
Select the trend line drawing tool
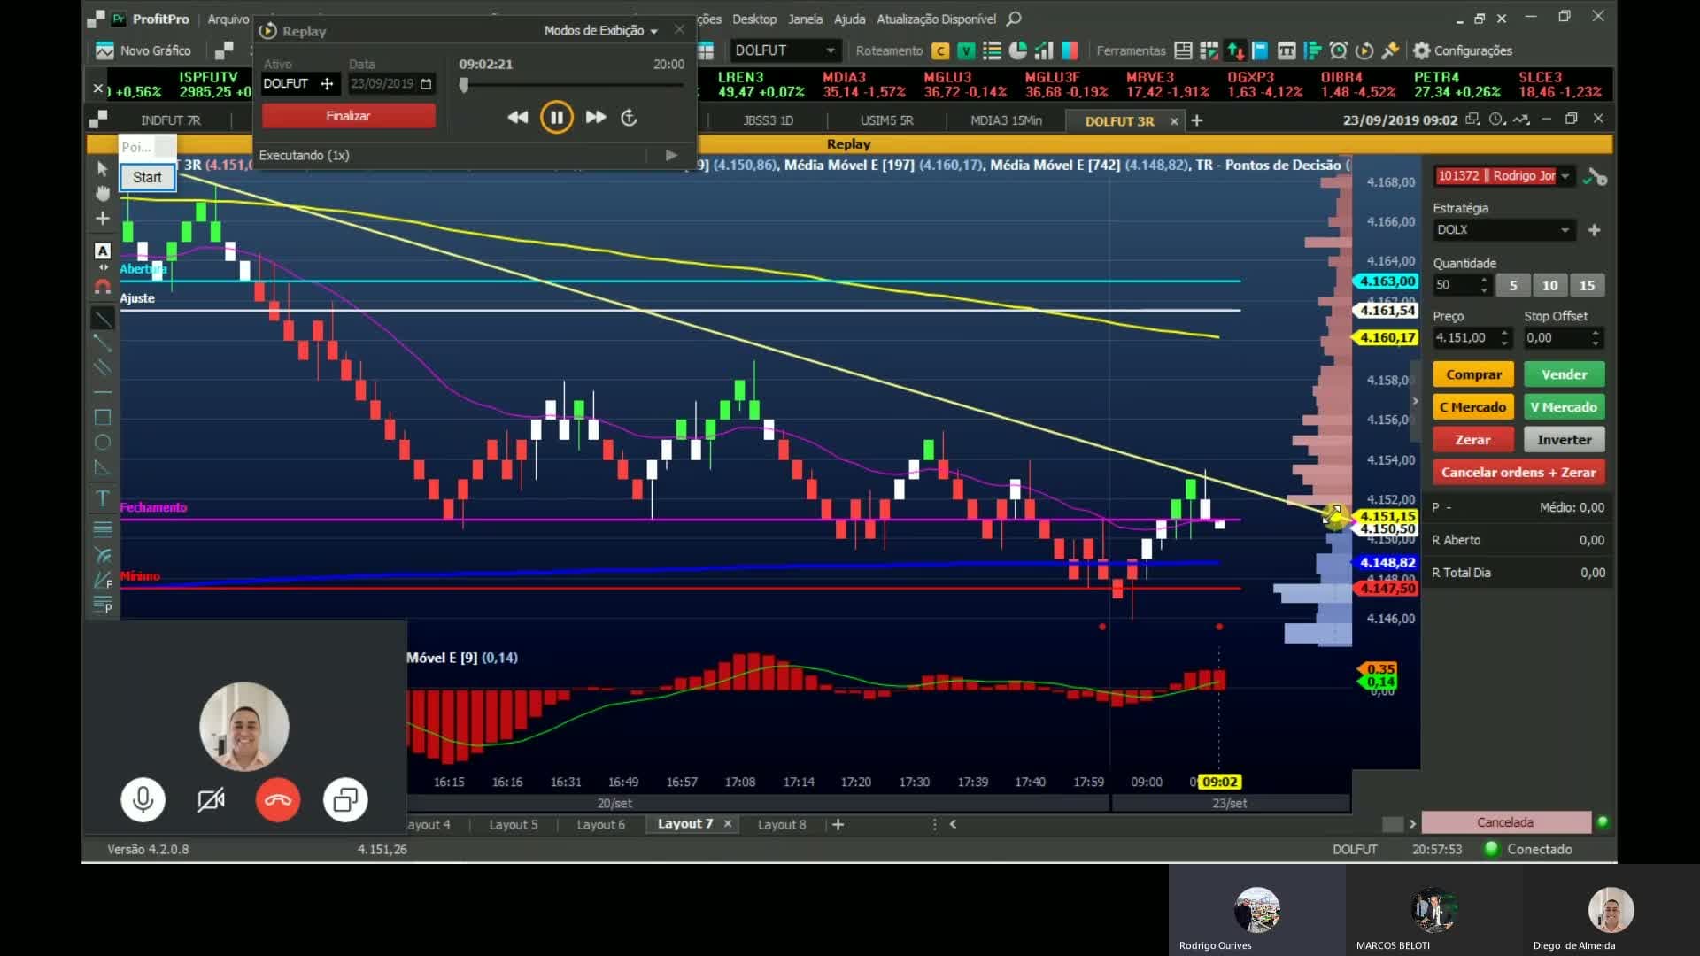pos(103,319)
